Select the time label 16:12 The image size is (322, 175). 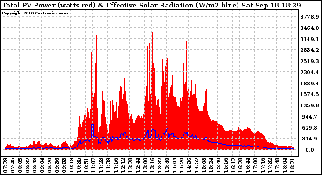pyautogui.click(x=233, y=165)
